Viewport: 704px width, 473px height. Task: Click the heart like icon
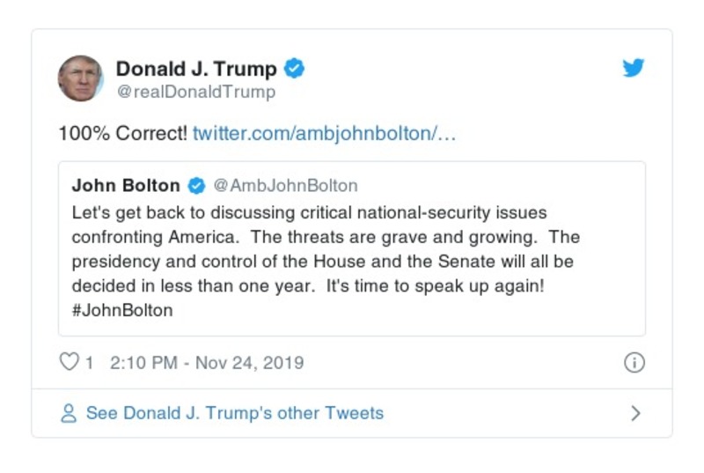click(x=69, y=362)
